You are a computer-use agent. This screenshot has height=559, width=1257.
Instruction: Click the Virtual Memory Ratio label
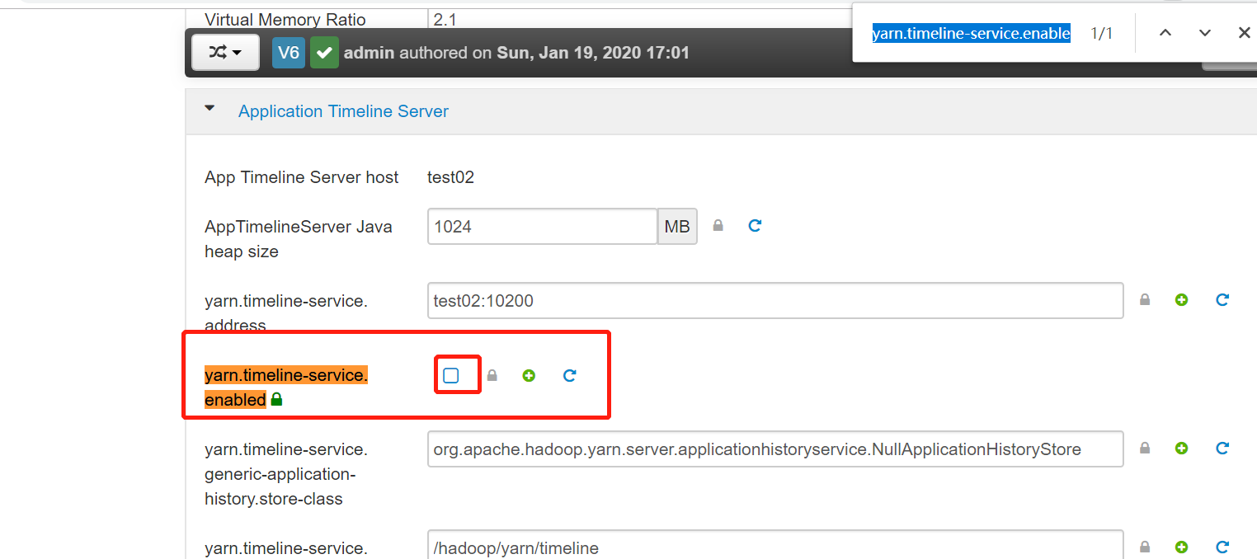(285, 20)
